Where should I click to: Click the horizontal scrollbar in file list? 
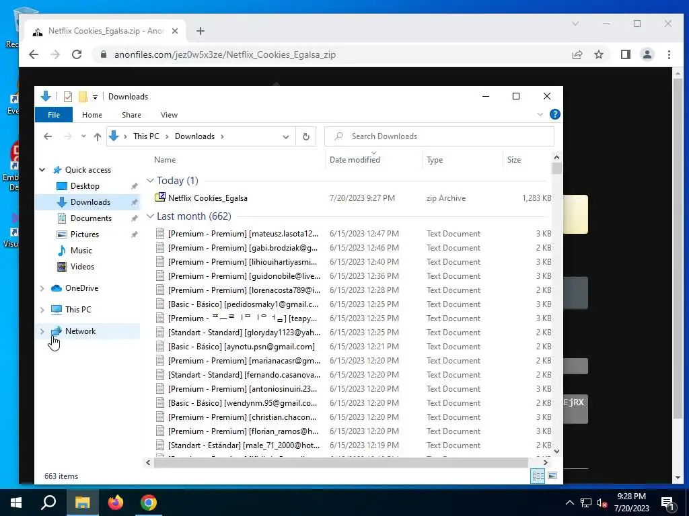tap(341, 462)
